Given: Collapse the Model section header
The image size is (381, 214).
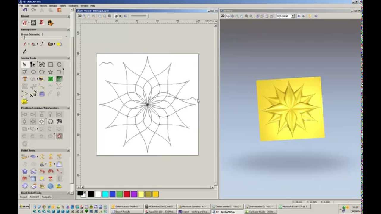Looking at the screenshot, I should (x=68, y=17).
